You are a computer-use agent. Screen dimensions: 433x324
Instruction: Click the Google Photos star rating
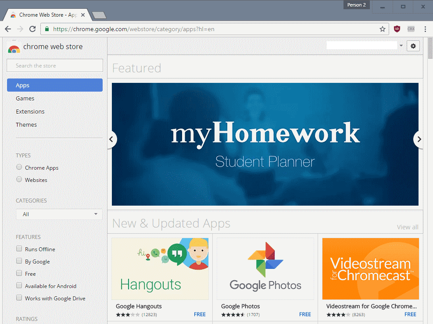233,315
